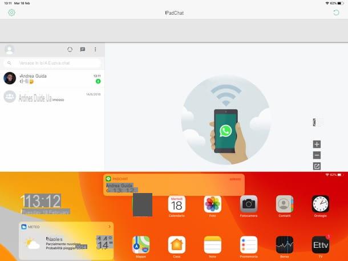The image size is (348, 261).
Task: Click the open-external arrow icon
Action: tap(317, 166)
